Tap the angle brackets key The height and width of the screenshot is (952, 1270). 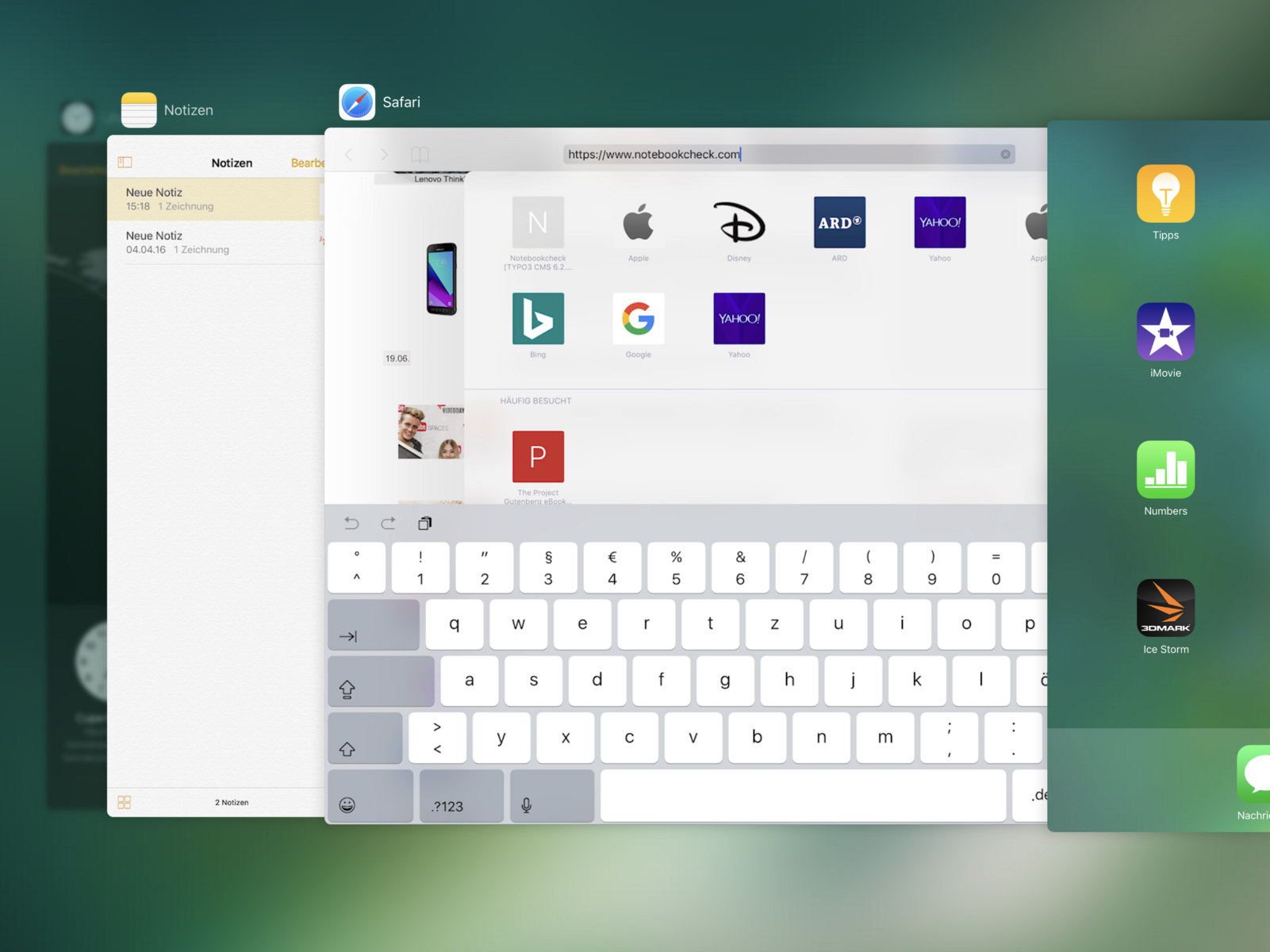pyautogui.click(x=437, y=738)
